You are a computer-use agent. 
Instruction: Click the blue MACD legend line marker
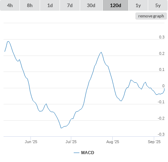77,153
